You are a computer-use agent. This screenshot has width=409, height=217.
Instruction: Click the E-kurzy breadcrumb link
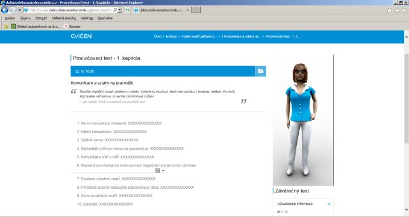point(172,37)
